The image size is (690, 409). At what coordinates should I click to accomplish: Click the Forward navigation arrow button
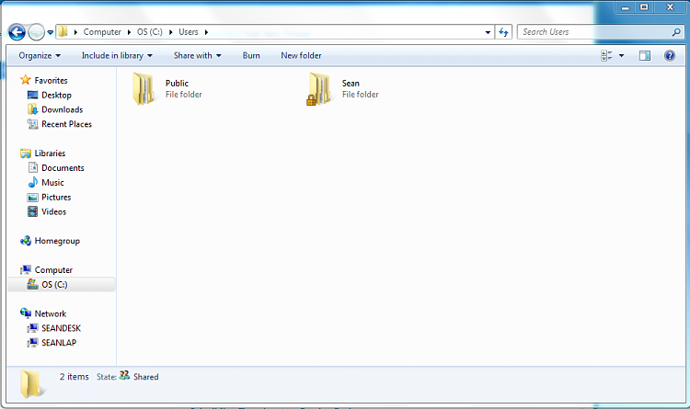pyautogui.click(x=36, y=32)
